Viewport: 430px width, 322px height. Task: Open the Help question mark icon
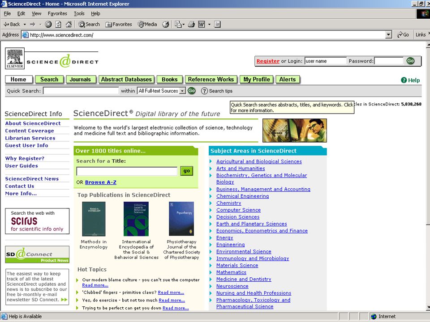click(404, 80)
